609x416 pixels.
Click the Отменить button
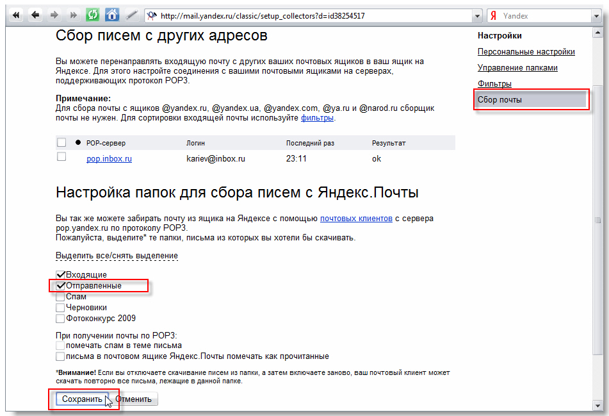[134, 399]
